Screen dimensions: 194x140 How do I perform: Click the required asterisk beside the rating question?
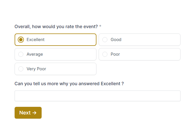100,27
